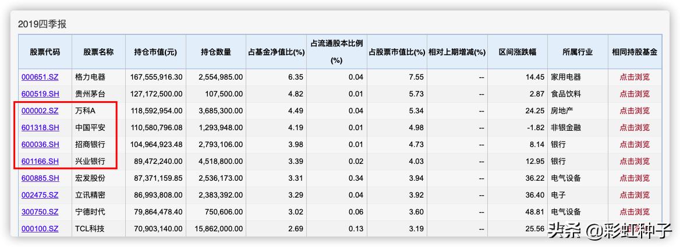The height and width of the screenshot is (247, 680).
Task: Click the holding value 167,555,916.30
Action: point(157,77)
